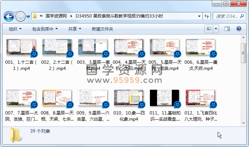Open the recent pages dropdown arrow

point(28,16)
